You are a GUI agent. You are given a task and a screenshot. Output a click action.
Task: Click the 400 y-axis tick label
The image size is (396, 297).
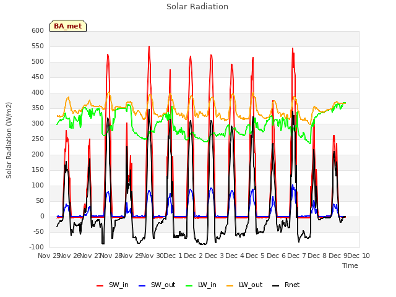(38, 93)
